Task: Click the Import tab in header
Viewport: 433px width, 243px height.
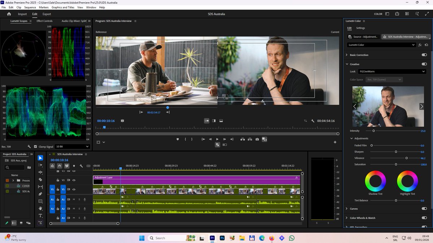Action: 22,14
